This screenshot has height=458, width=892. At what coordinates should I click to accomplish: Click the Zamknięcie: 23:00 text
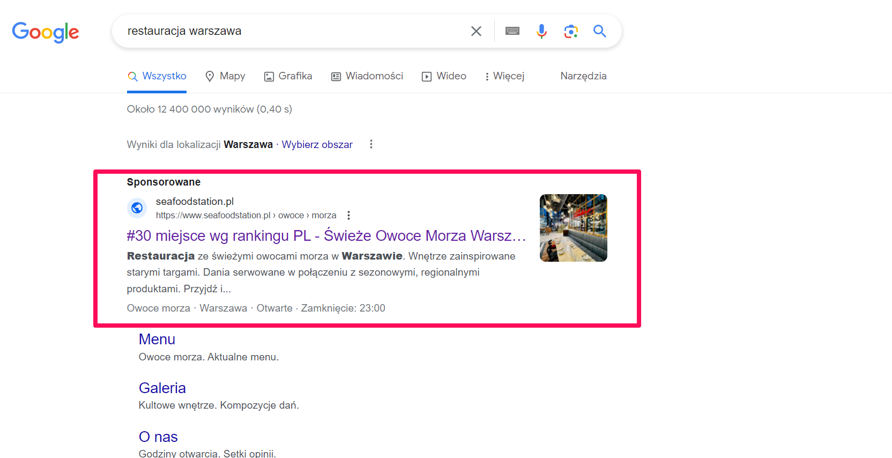coord(343,308)
